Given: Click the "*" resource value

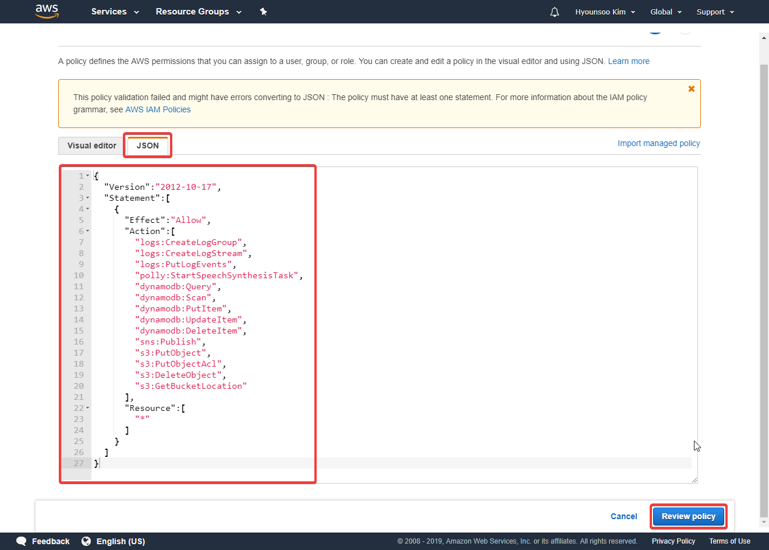Looking at the screenshot, I should coord(143,419).
